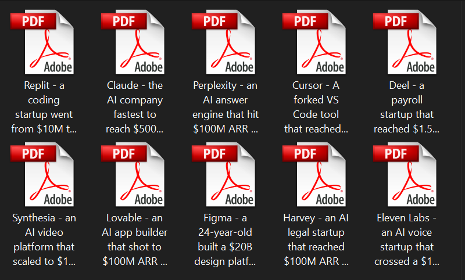
Task: Select the Harvey PDF file icon
Action: point(314,174)
